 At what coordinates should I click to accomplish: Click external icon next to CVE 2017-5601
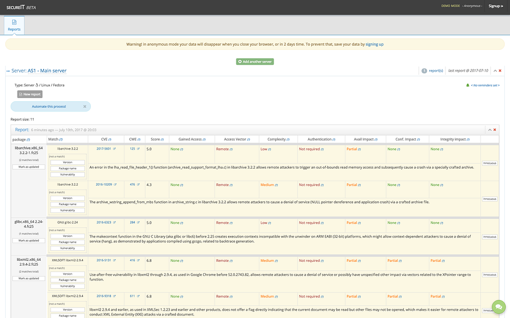coord(114,149)
